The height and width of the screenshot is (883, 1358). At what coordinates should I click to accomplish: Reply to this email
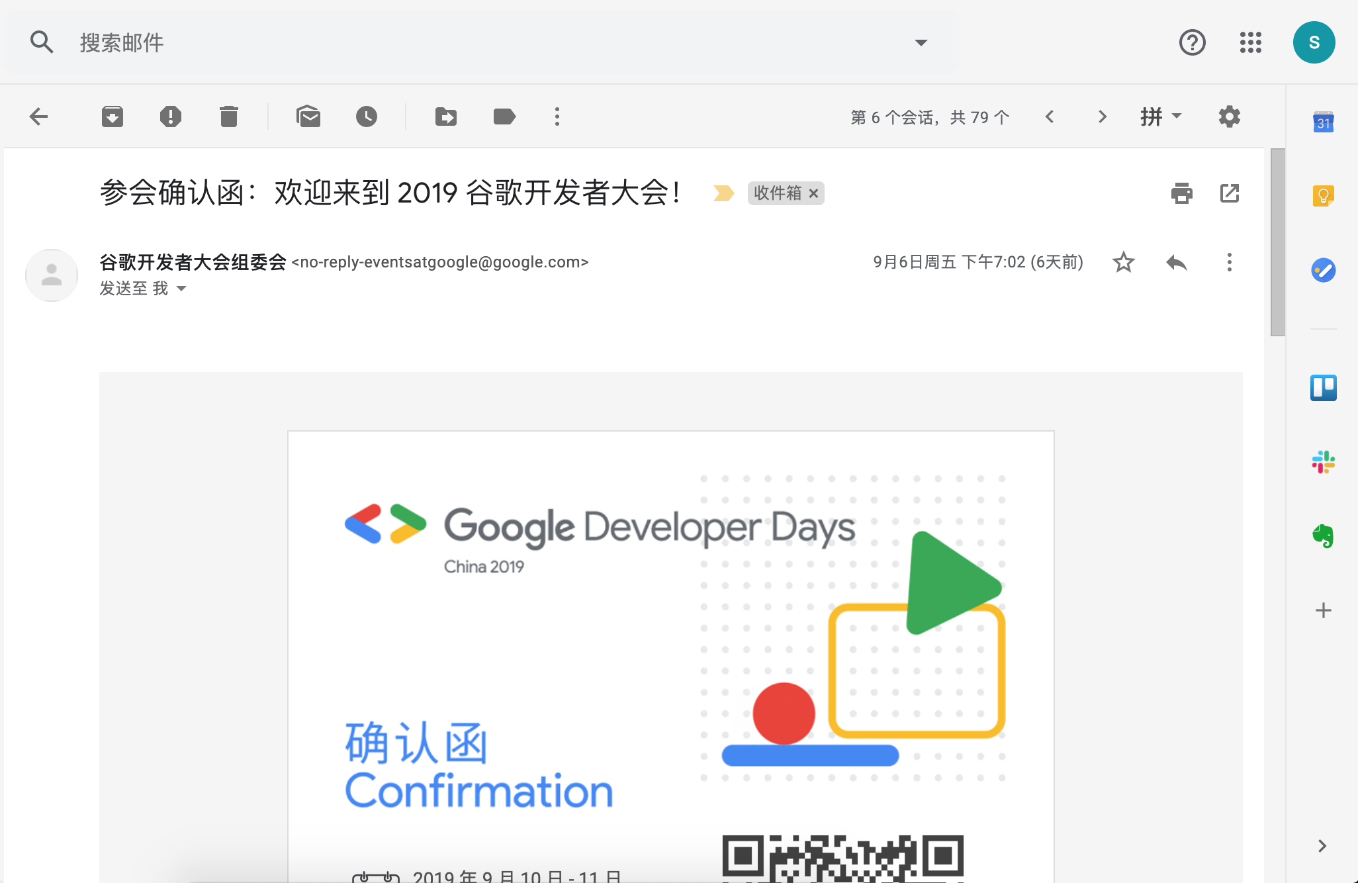point(1176,263)
